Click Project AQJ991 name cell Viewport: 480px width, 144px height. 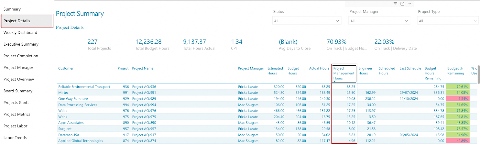pos(144,93)
